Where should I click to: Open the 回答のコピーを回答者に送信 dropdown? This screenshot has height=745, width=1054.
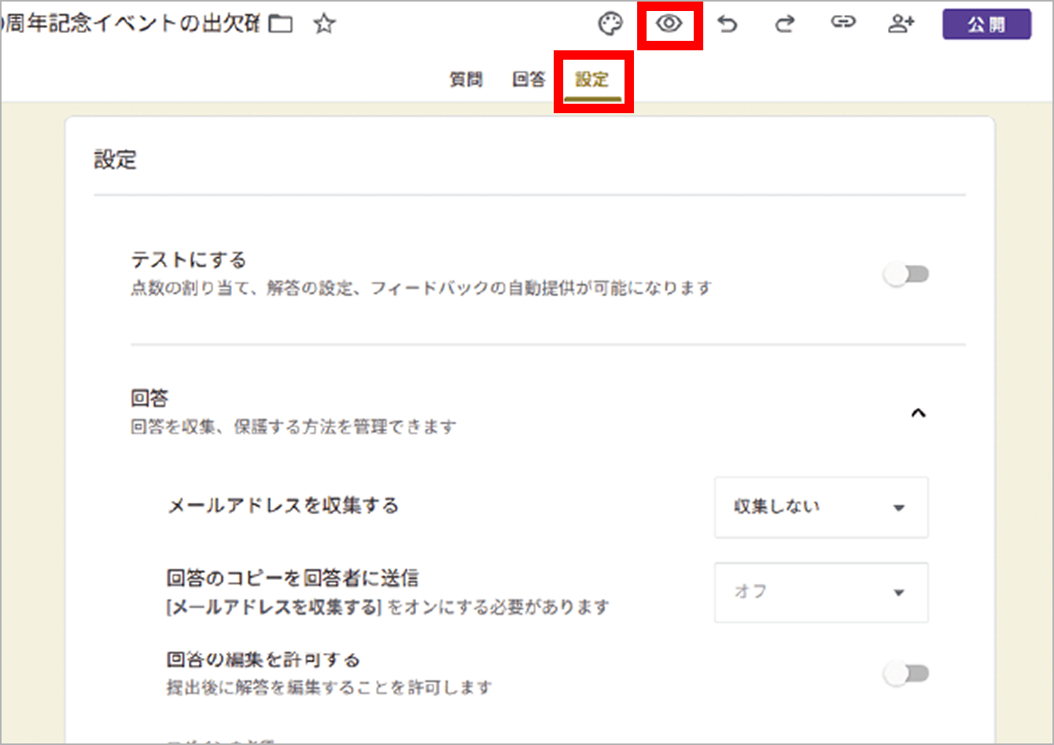pyautogui.click(x=820, y=593)
